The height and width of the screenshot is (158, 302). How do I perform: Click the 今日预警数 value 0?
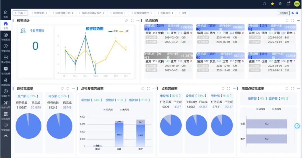35,46
